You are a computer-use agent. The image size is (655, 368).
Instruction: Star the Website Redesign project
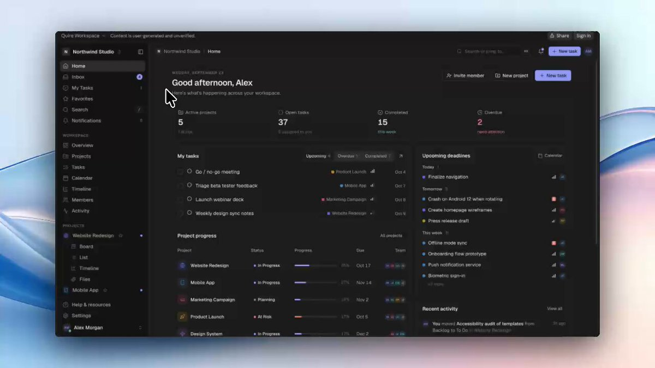pos(121,236)
